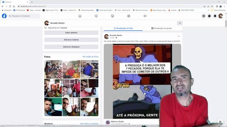The image size is (227, 127).
Task: Reload the page with the refresh icon
Action: 10,6
